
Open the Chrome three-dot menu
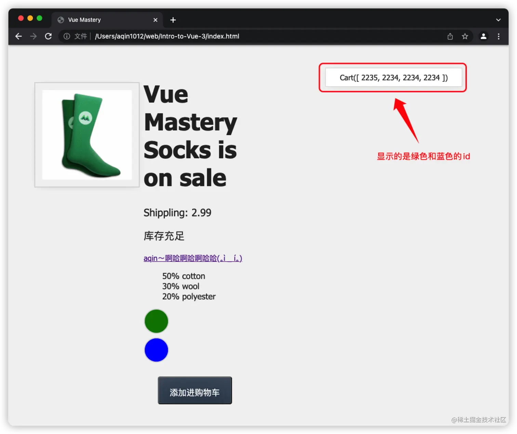click(x=499, y=36)
